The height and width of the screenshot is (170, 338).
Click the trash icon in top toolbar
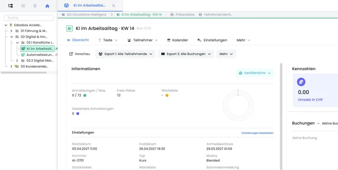[x=35, y=6]
